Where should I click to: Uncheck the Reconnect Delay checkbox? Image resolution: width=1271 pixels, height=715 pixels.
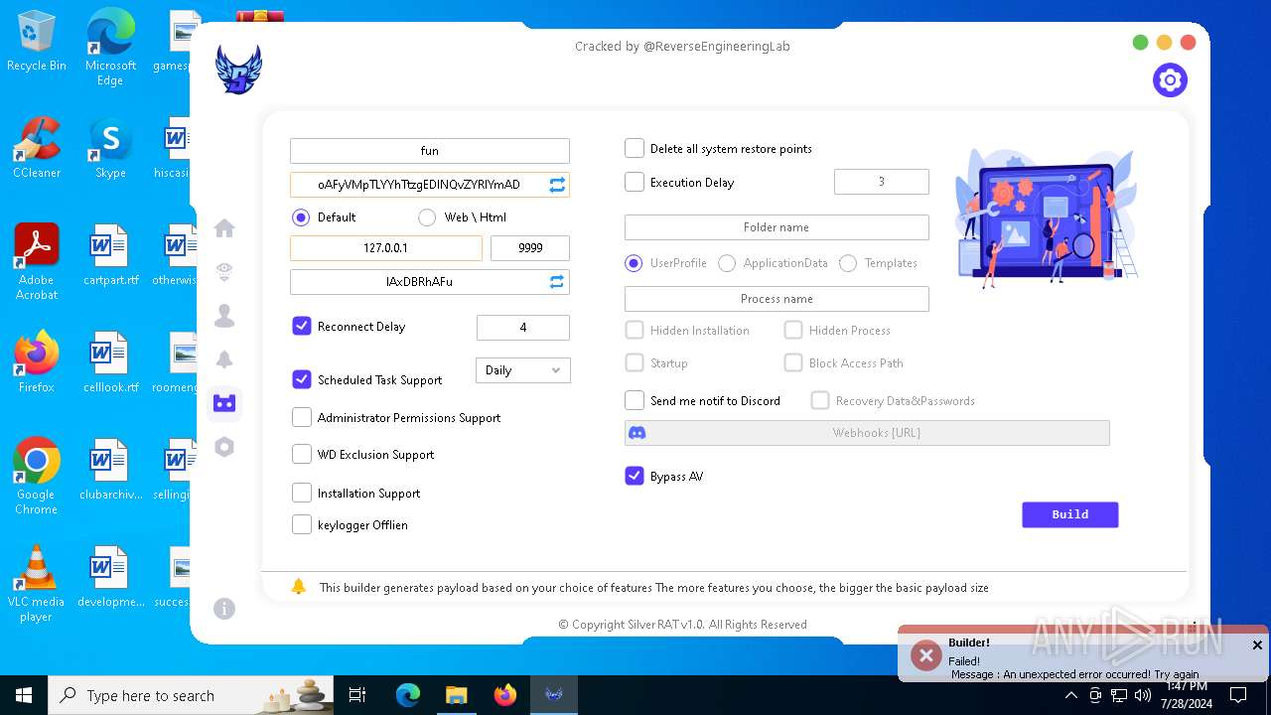[x=302, y=326]
